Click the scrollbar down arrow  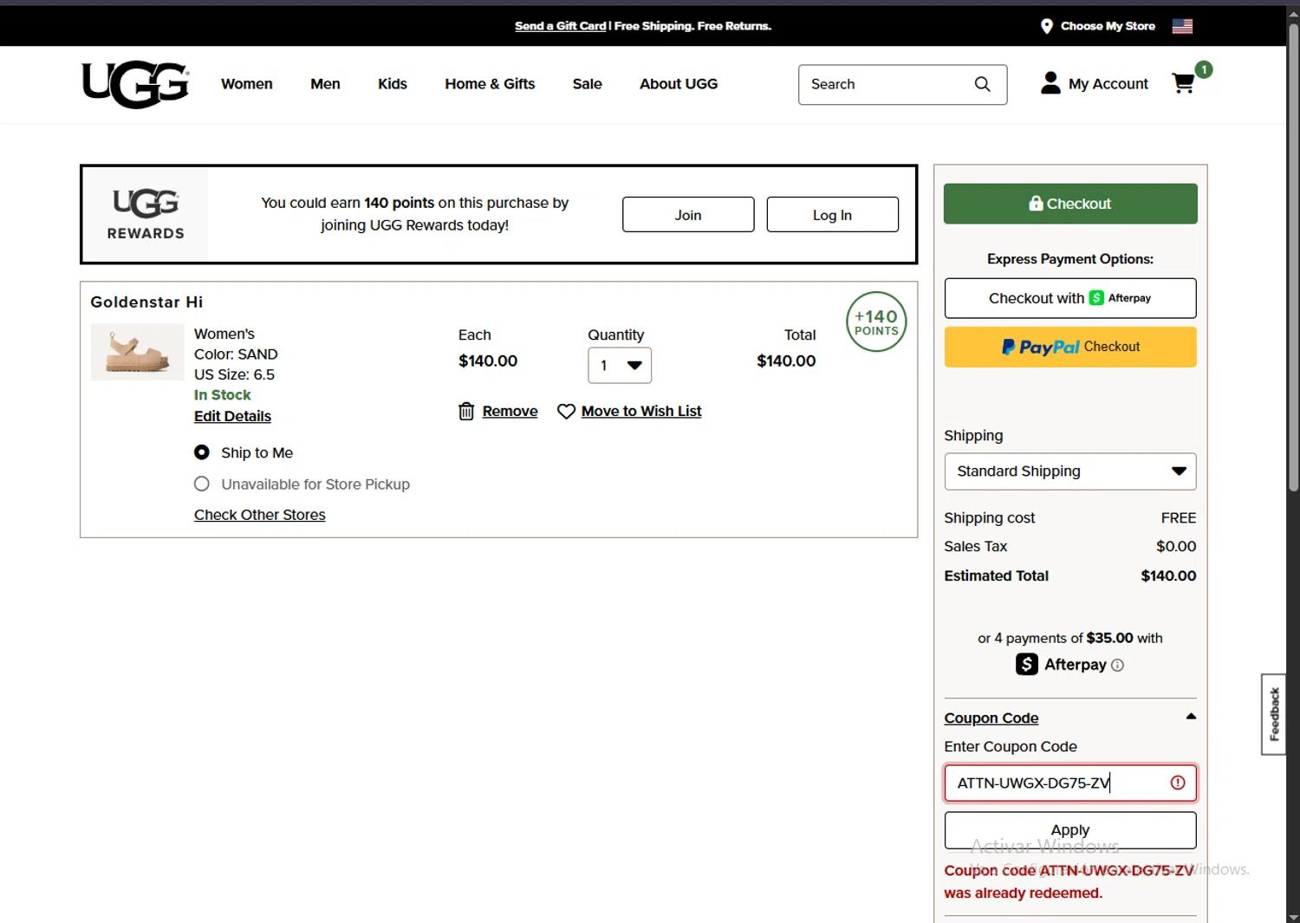pyautogui.click(x=1293, y=917)
